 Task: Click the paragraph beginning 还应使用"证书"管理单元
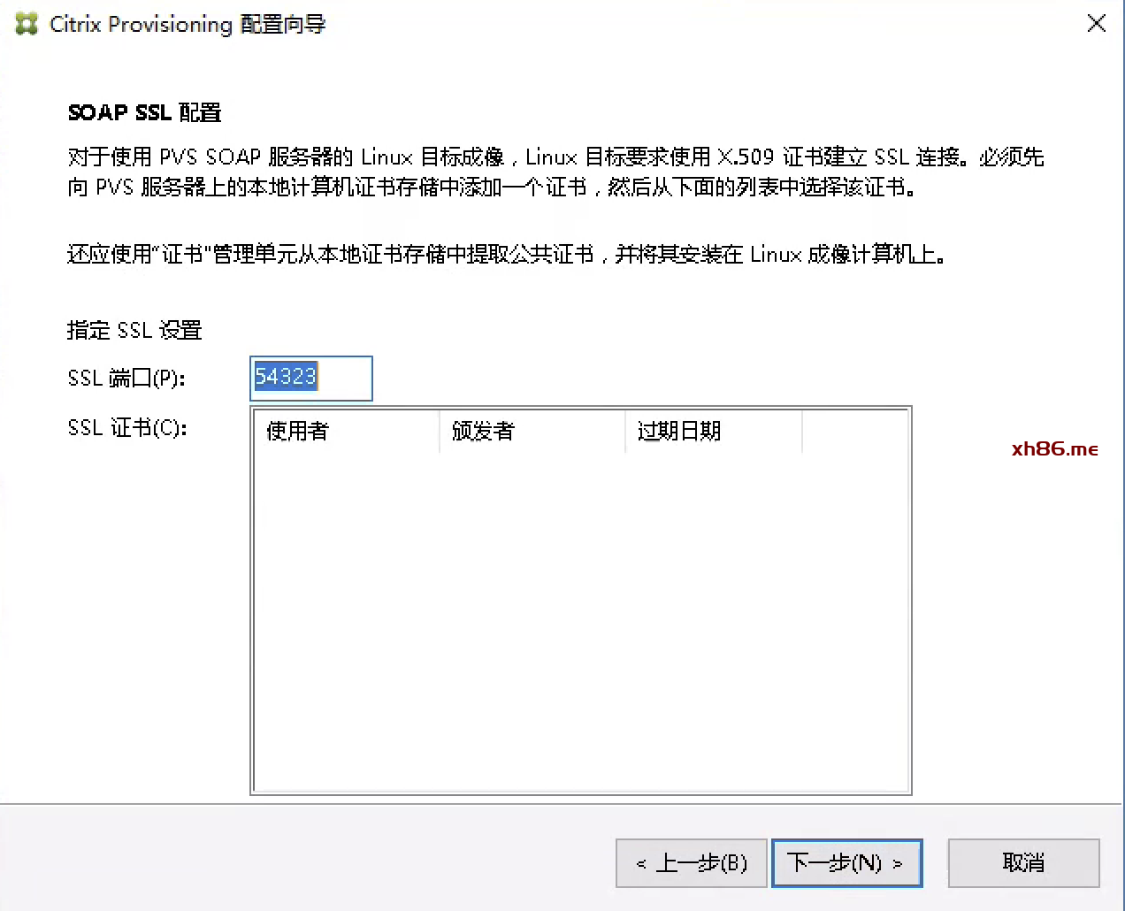click(506, 255)
